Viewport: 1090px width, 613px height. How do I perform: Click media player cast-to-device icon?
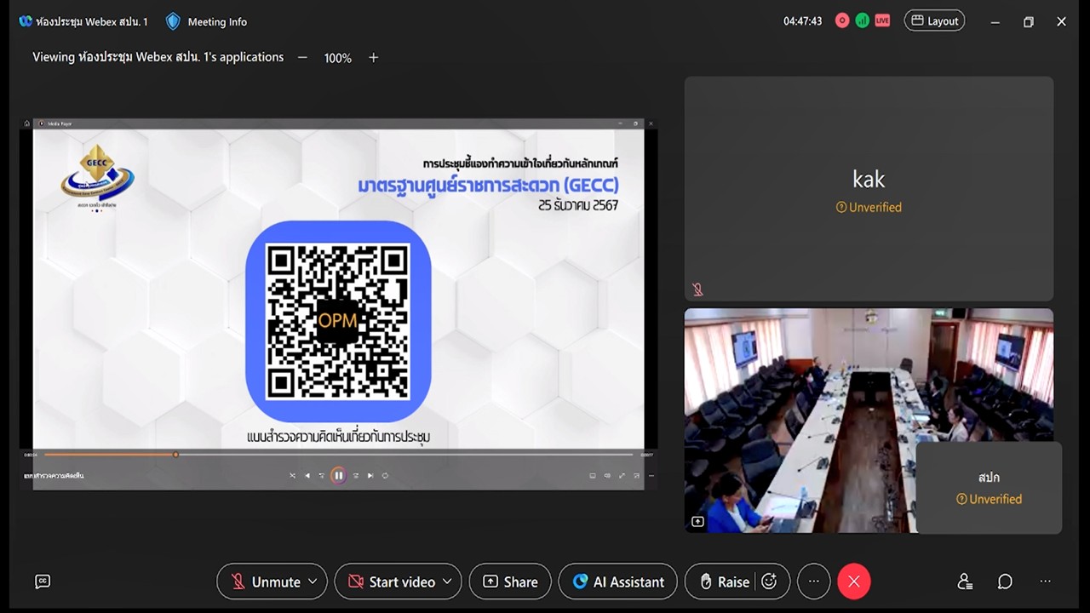click(x=593, y=476)
